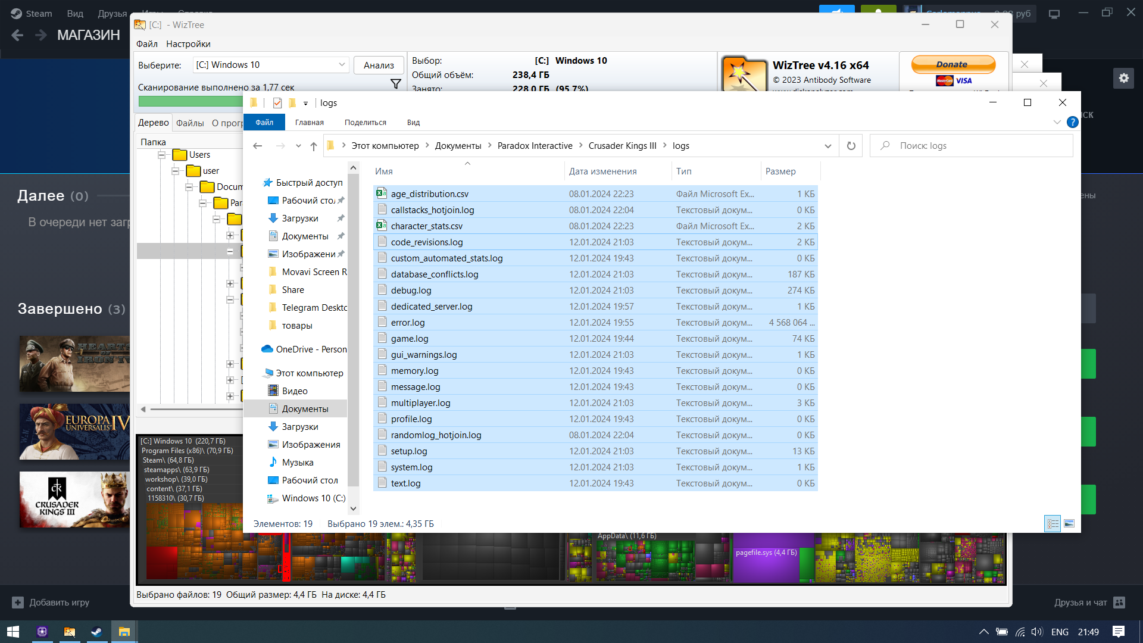
Task: Click Crusader Kings III in breadcrumb path
Action: tap(622, 146)
